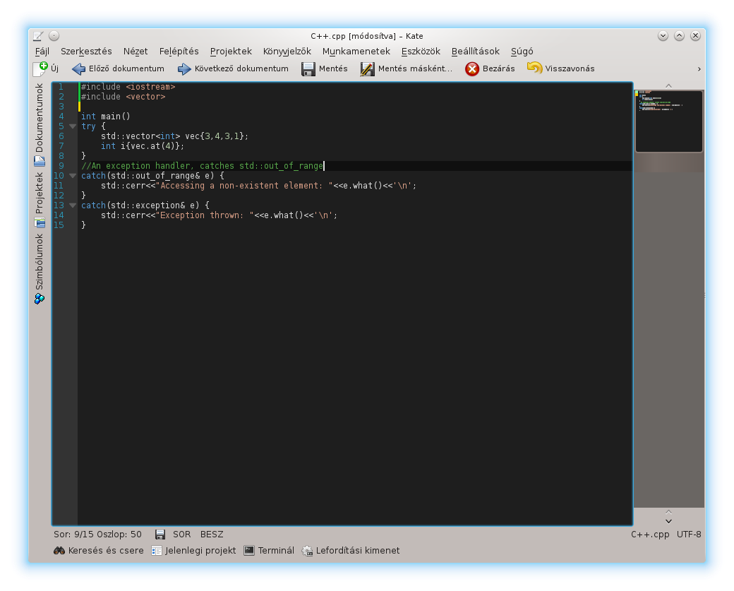
Task: Click the minimap code thumbnail
Action: (x=669, y=121)
